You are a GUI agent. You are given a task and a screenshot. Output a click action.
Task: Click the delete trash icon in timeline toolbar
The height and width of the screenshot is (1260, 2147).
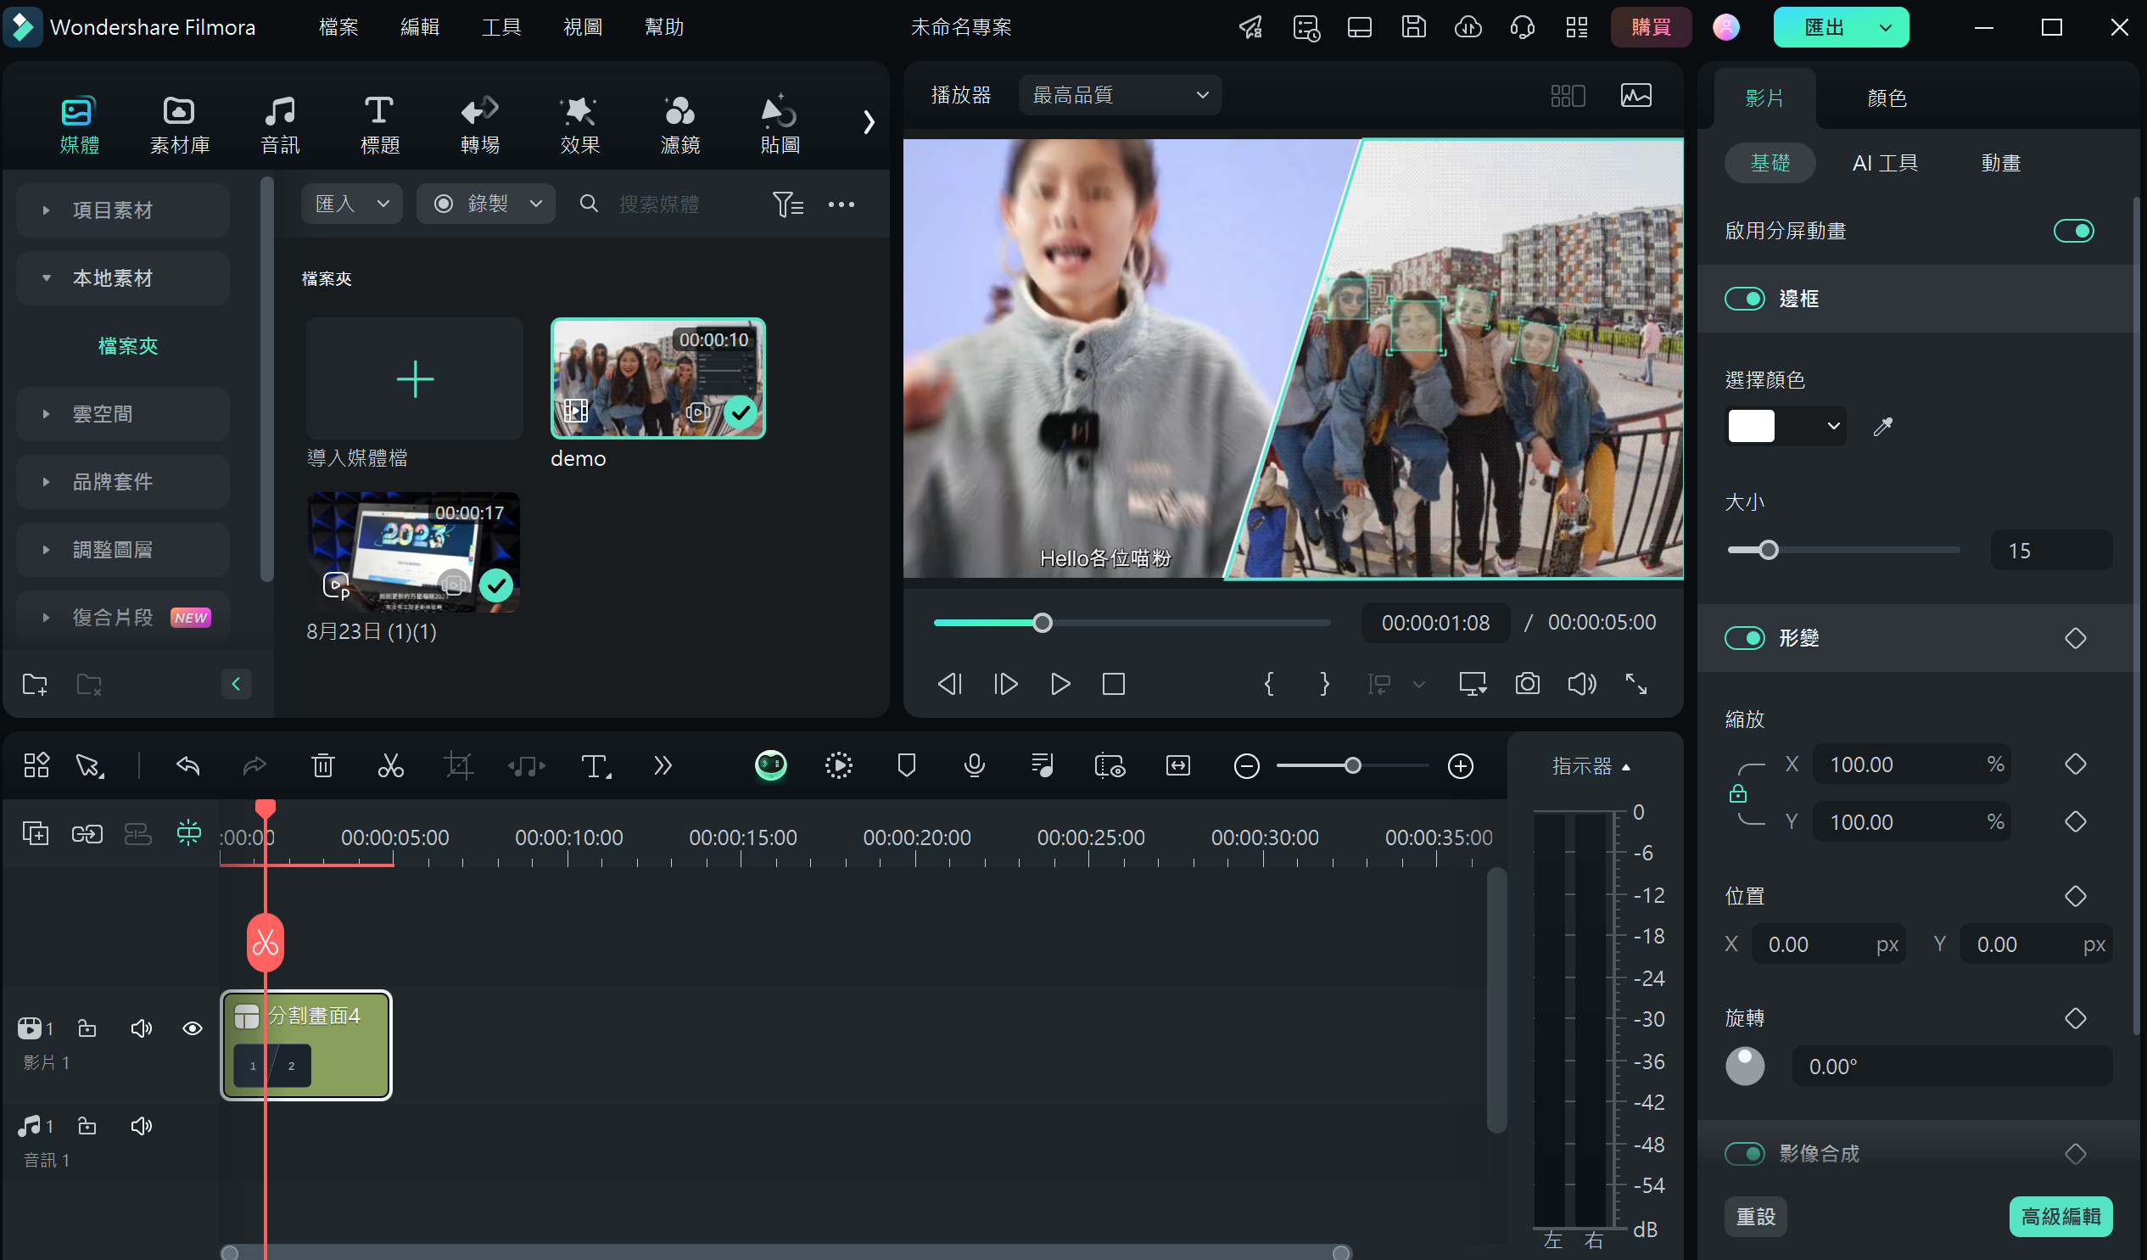tap(323, 766)
